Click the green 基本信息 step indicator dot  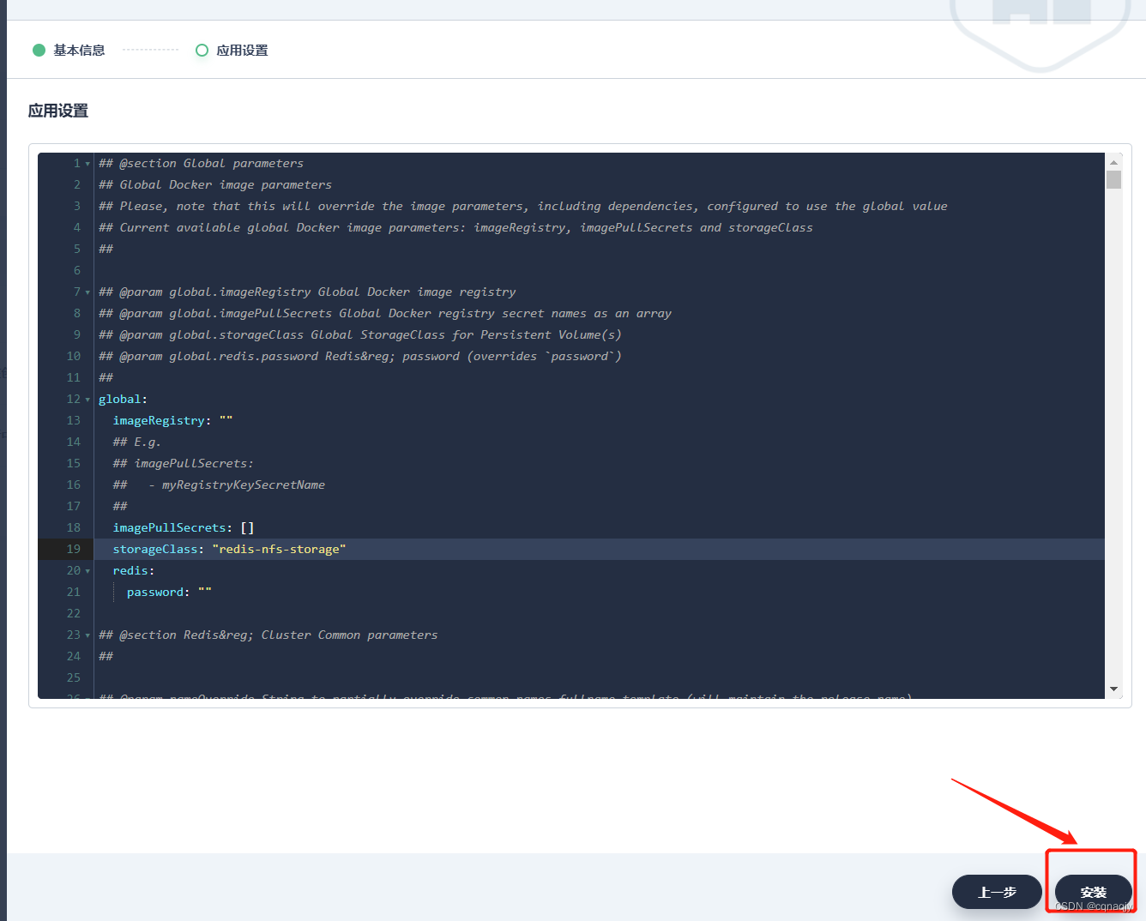pyautogui.click(x=39, y=51)
